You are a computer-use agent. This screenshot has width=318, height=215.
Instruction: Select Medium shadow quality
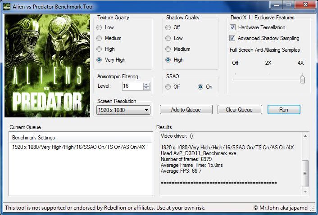[x=168, y=49]
